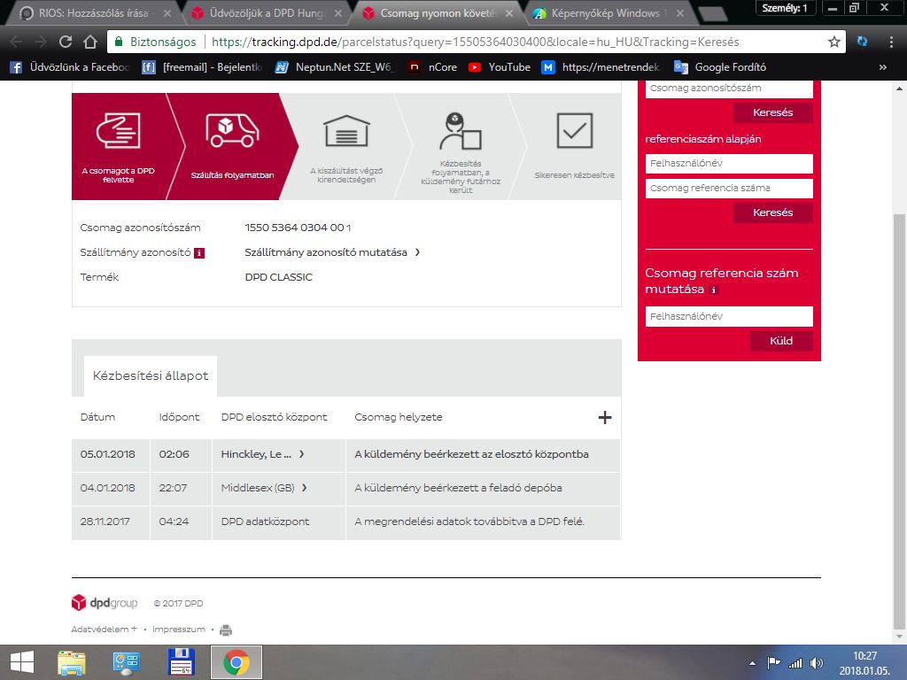Close the Képernyőkép Windows tab

pyautogui.click(x=680, y=12)
